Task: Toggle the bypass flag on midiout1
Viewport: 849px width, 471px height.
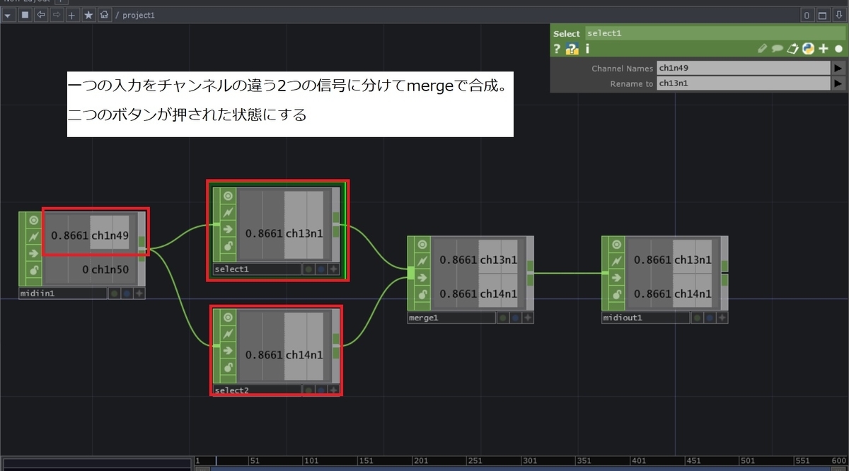Action: 617,261
